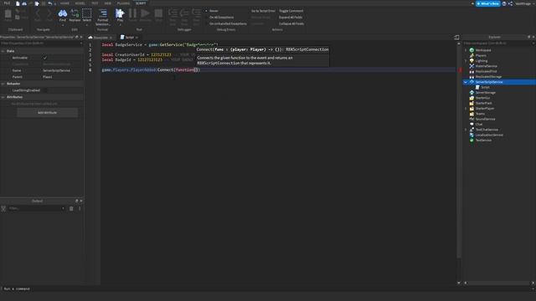536x301 pixels.
Task: Switch to the PLUGINS ribbon tab
Action: pos(123,3)
